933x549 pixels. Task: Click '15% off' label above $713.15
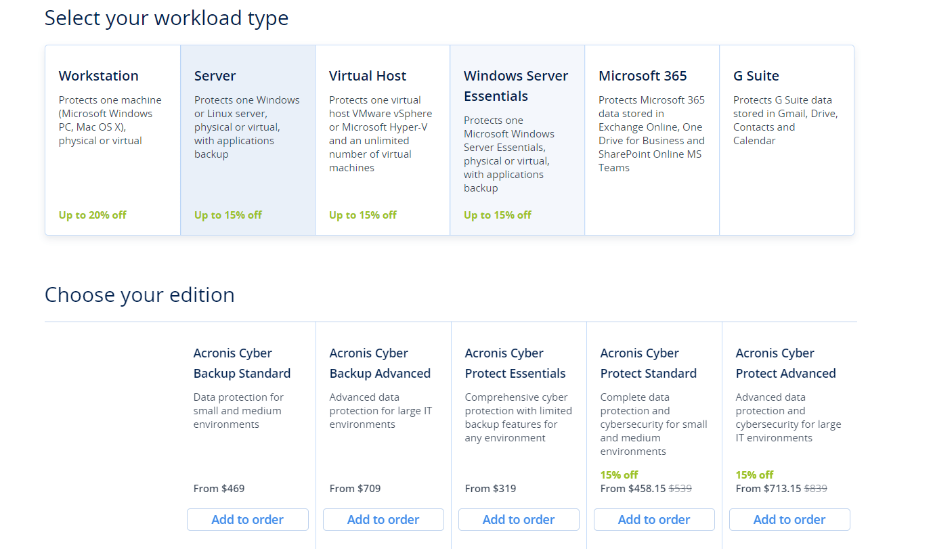[x=755, y=475]
